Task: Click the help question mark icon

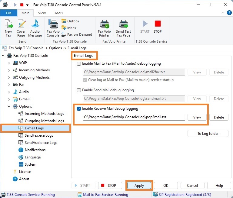Action: click(x=229, y=13)
